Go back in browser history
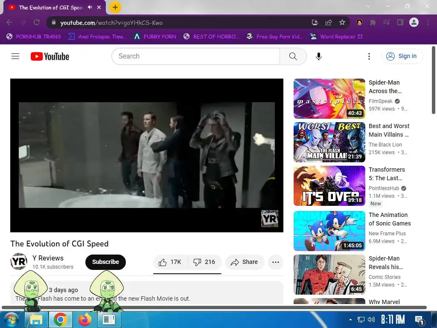This screenshot has width=437, height=328. click(x=9, y=22)
